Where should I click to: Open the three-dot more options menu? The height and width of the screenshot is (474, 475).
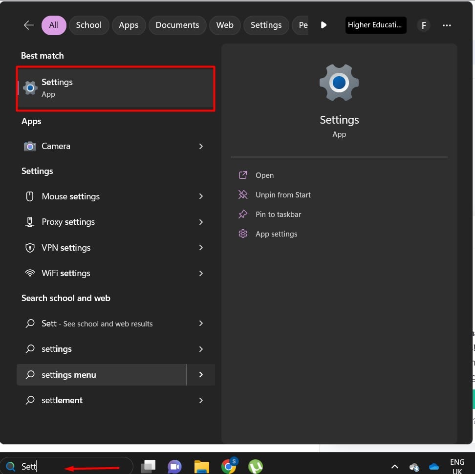(447, 25)
